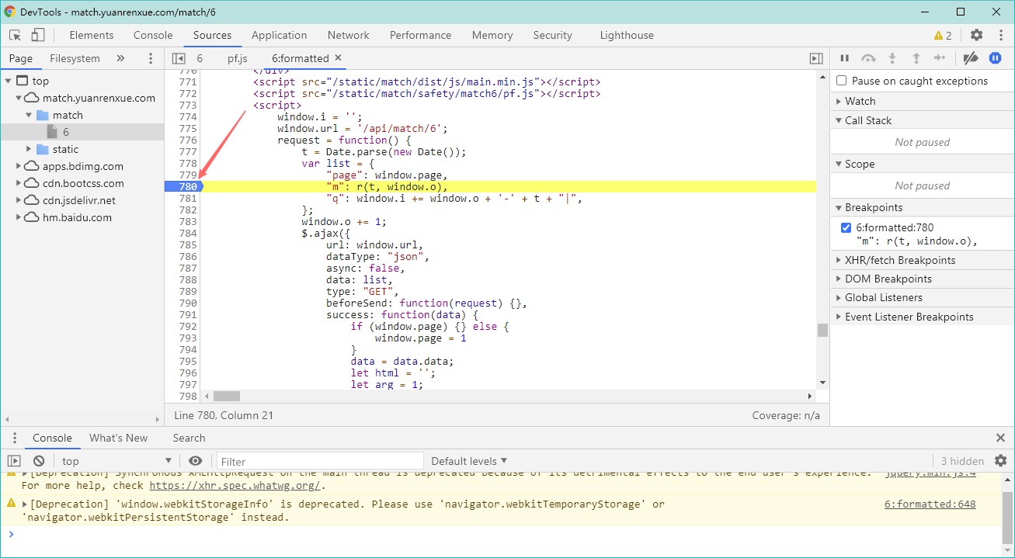The width and height of the screenshot is (1015, 558).
Task: Collapse the Breakpoints section
Action: point(923,207)
